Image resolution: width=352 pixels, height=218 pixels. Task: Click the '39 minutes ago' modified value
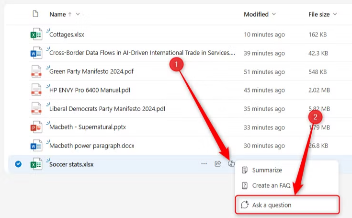coord(264,53)
